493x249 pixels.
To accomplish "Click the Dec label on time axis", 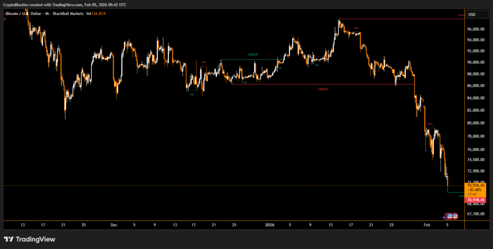I will (114, 224).
